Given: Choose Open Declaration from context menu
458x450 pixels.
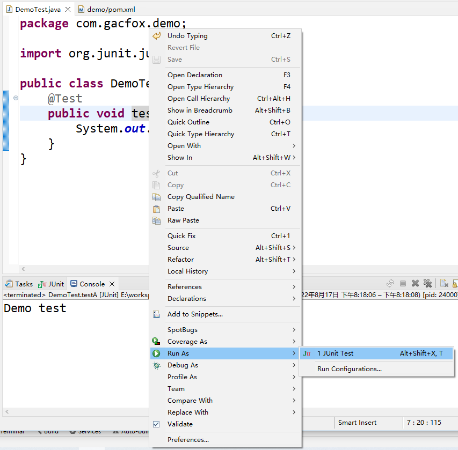Looking at the screenshot, I should 225,75.
